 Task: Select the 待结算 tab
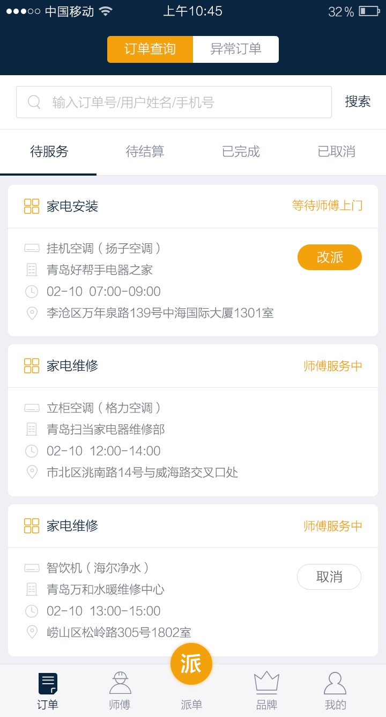tap(145, 152)
